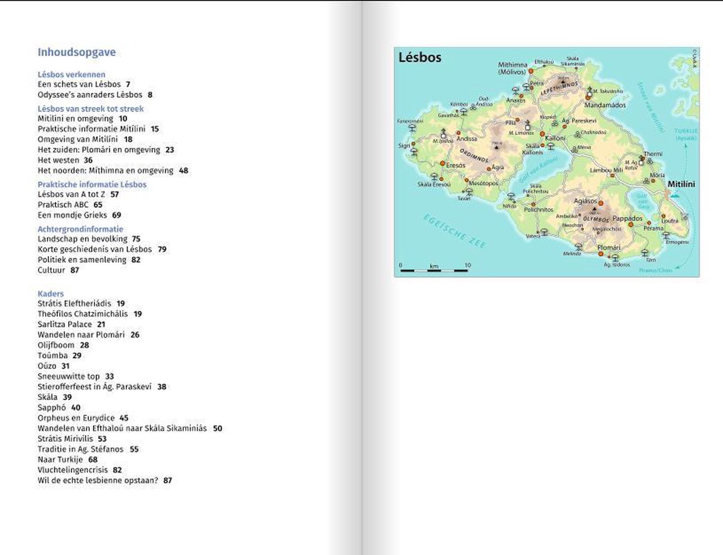
Task: Click 'Toúmba 29' entry
Action: [x=60, y=356]
